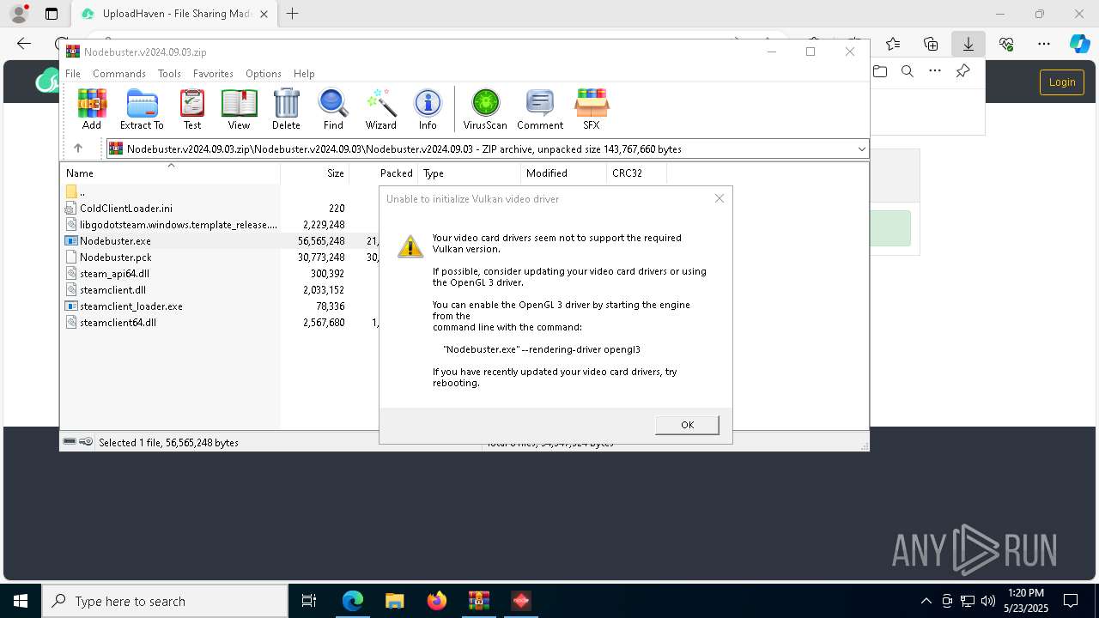The width and height of the screenshot is (1099, 618).
Task: Open the notifications center
Action: pyautogui.click(x=1071, y=601)
